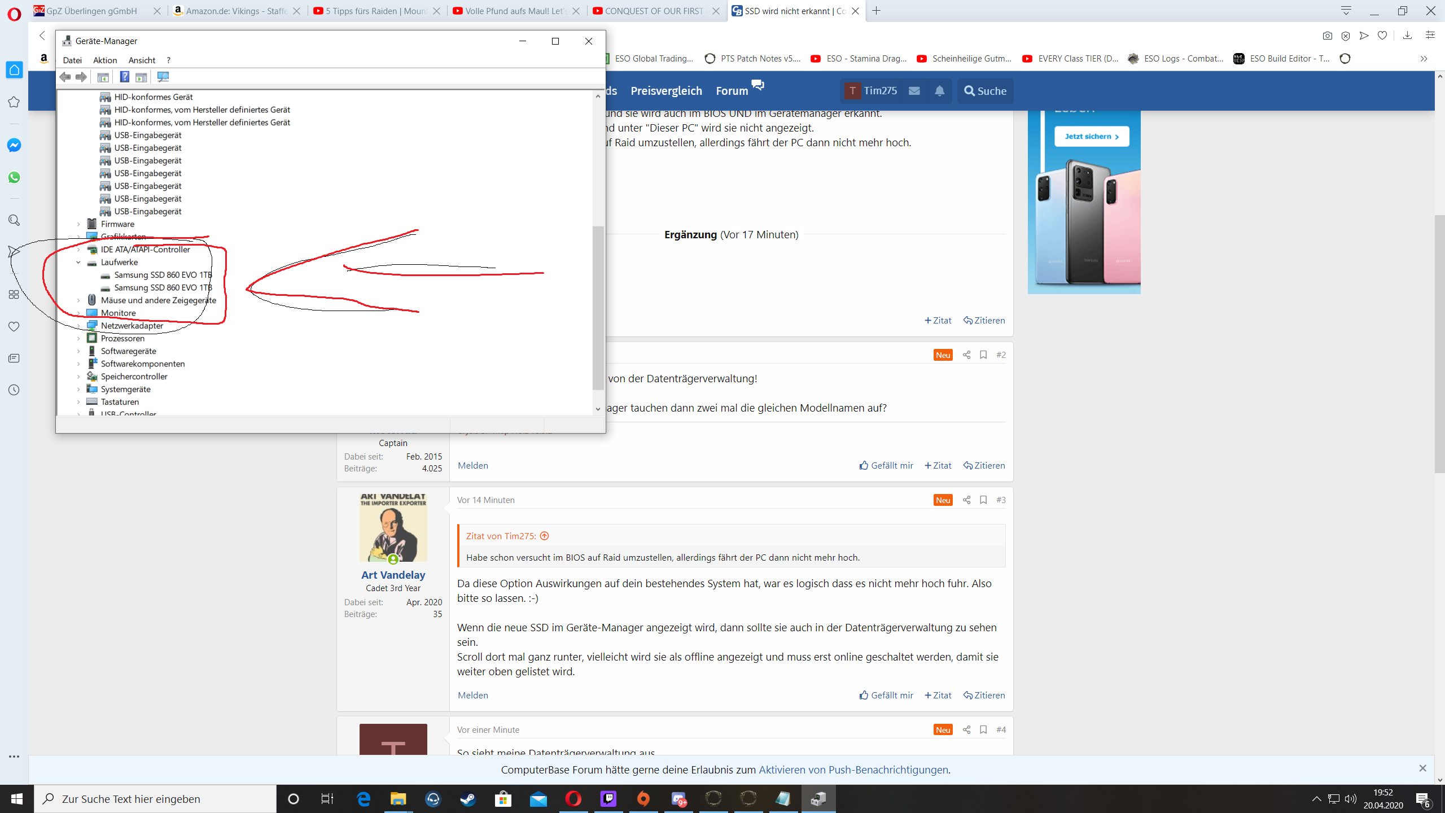The image size is (1445, 813).
Task: Click the Device Manager back arrow icon
Action: 65,77
